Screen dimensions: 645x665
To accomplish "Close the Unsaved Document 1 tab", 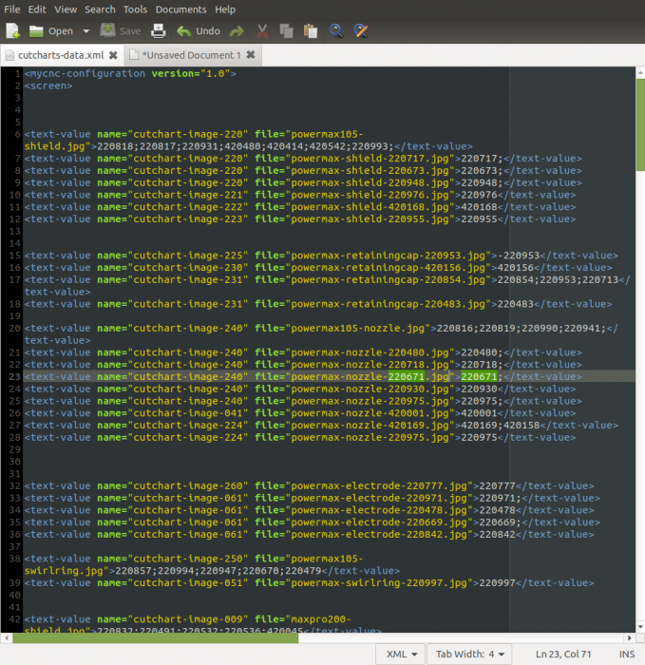I will (251, 55).
